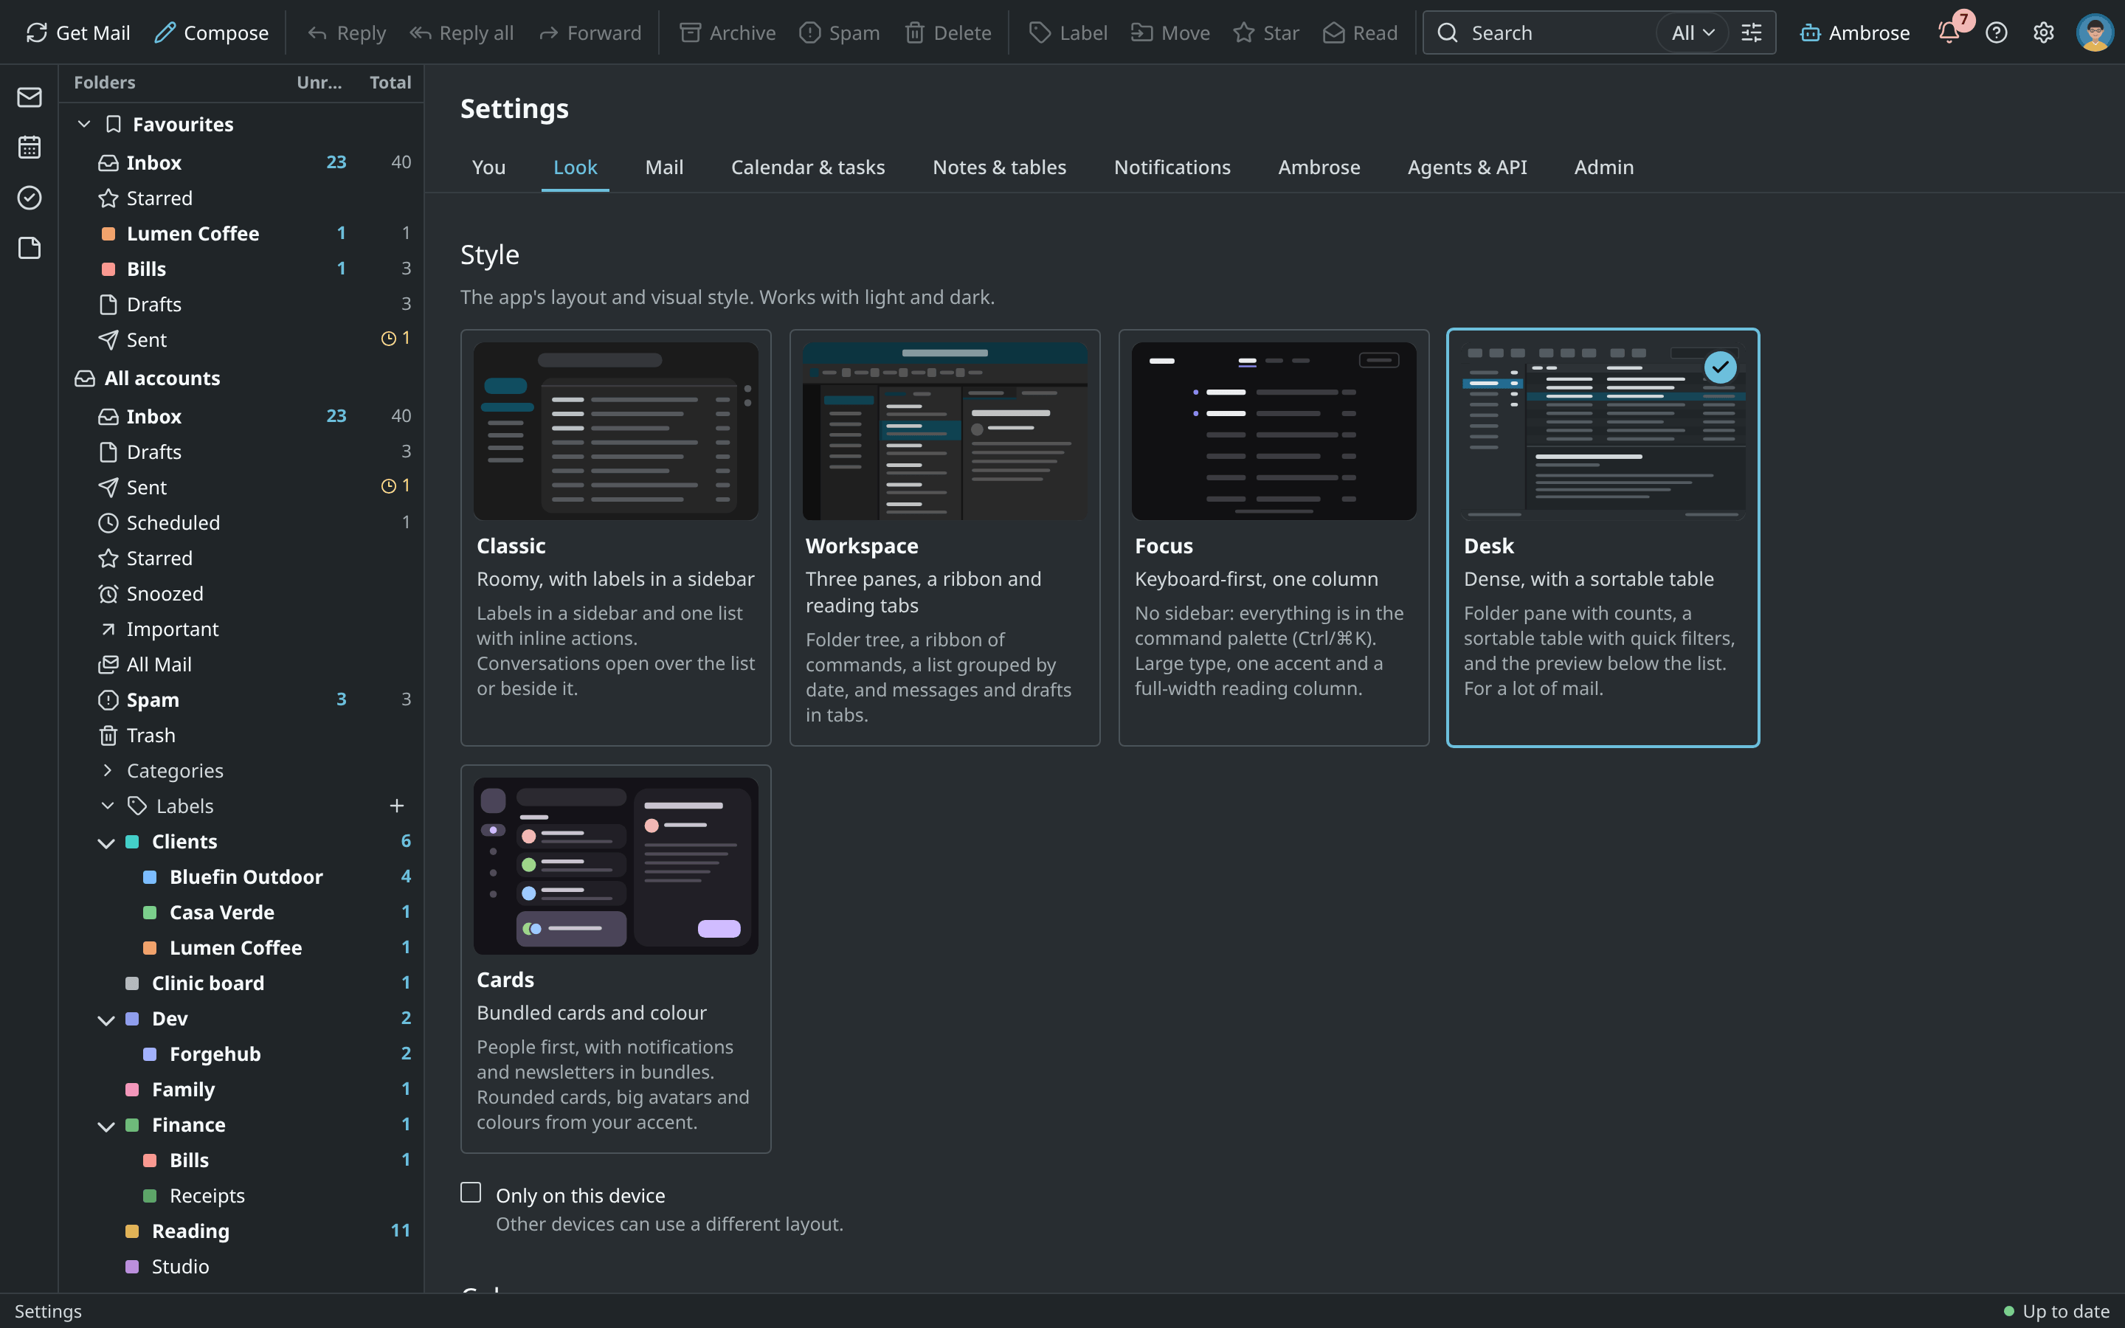Screen dimensions: 2125x1328
Task: Open the help icon
Action: pyautogui.click(x=1996, y=32)
